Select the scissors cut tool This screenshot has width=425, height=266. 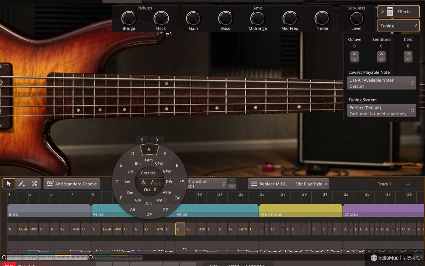point(34,184)
